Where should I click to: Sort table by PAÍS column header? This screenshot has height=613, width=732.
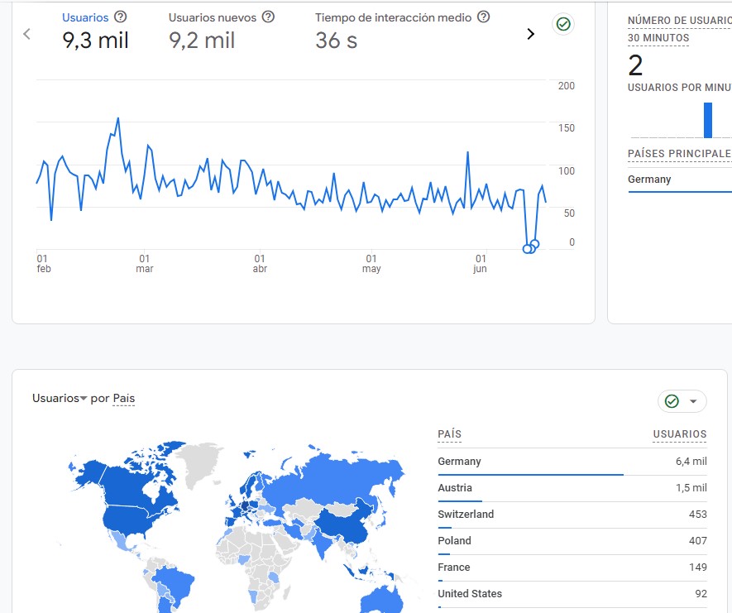[450, 434]
